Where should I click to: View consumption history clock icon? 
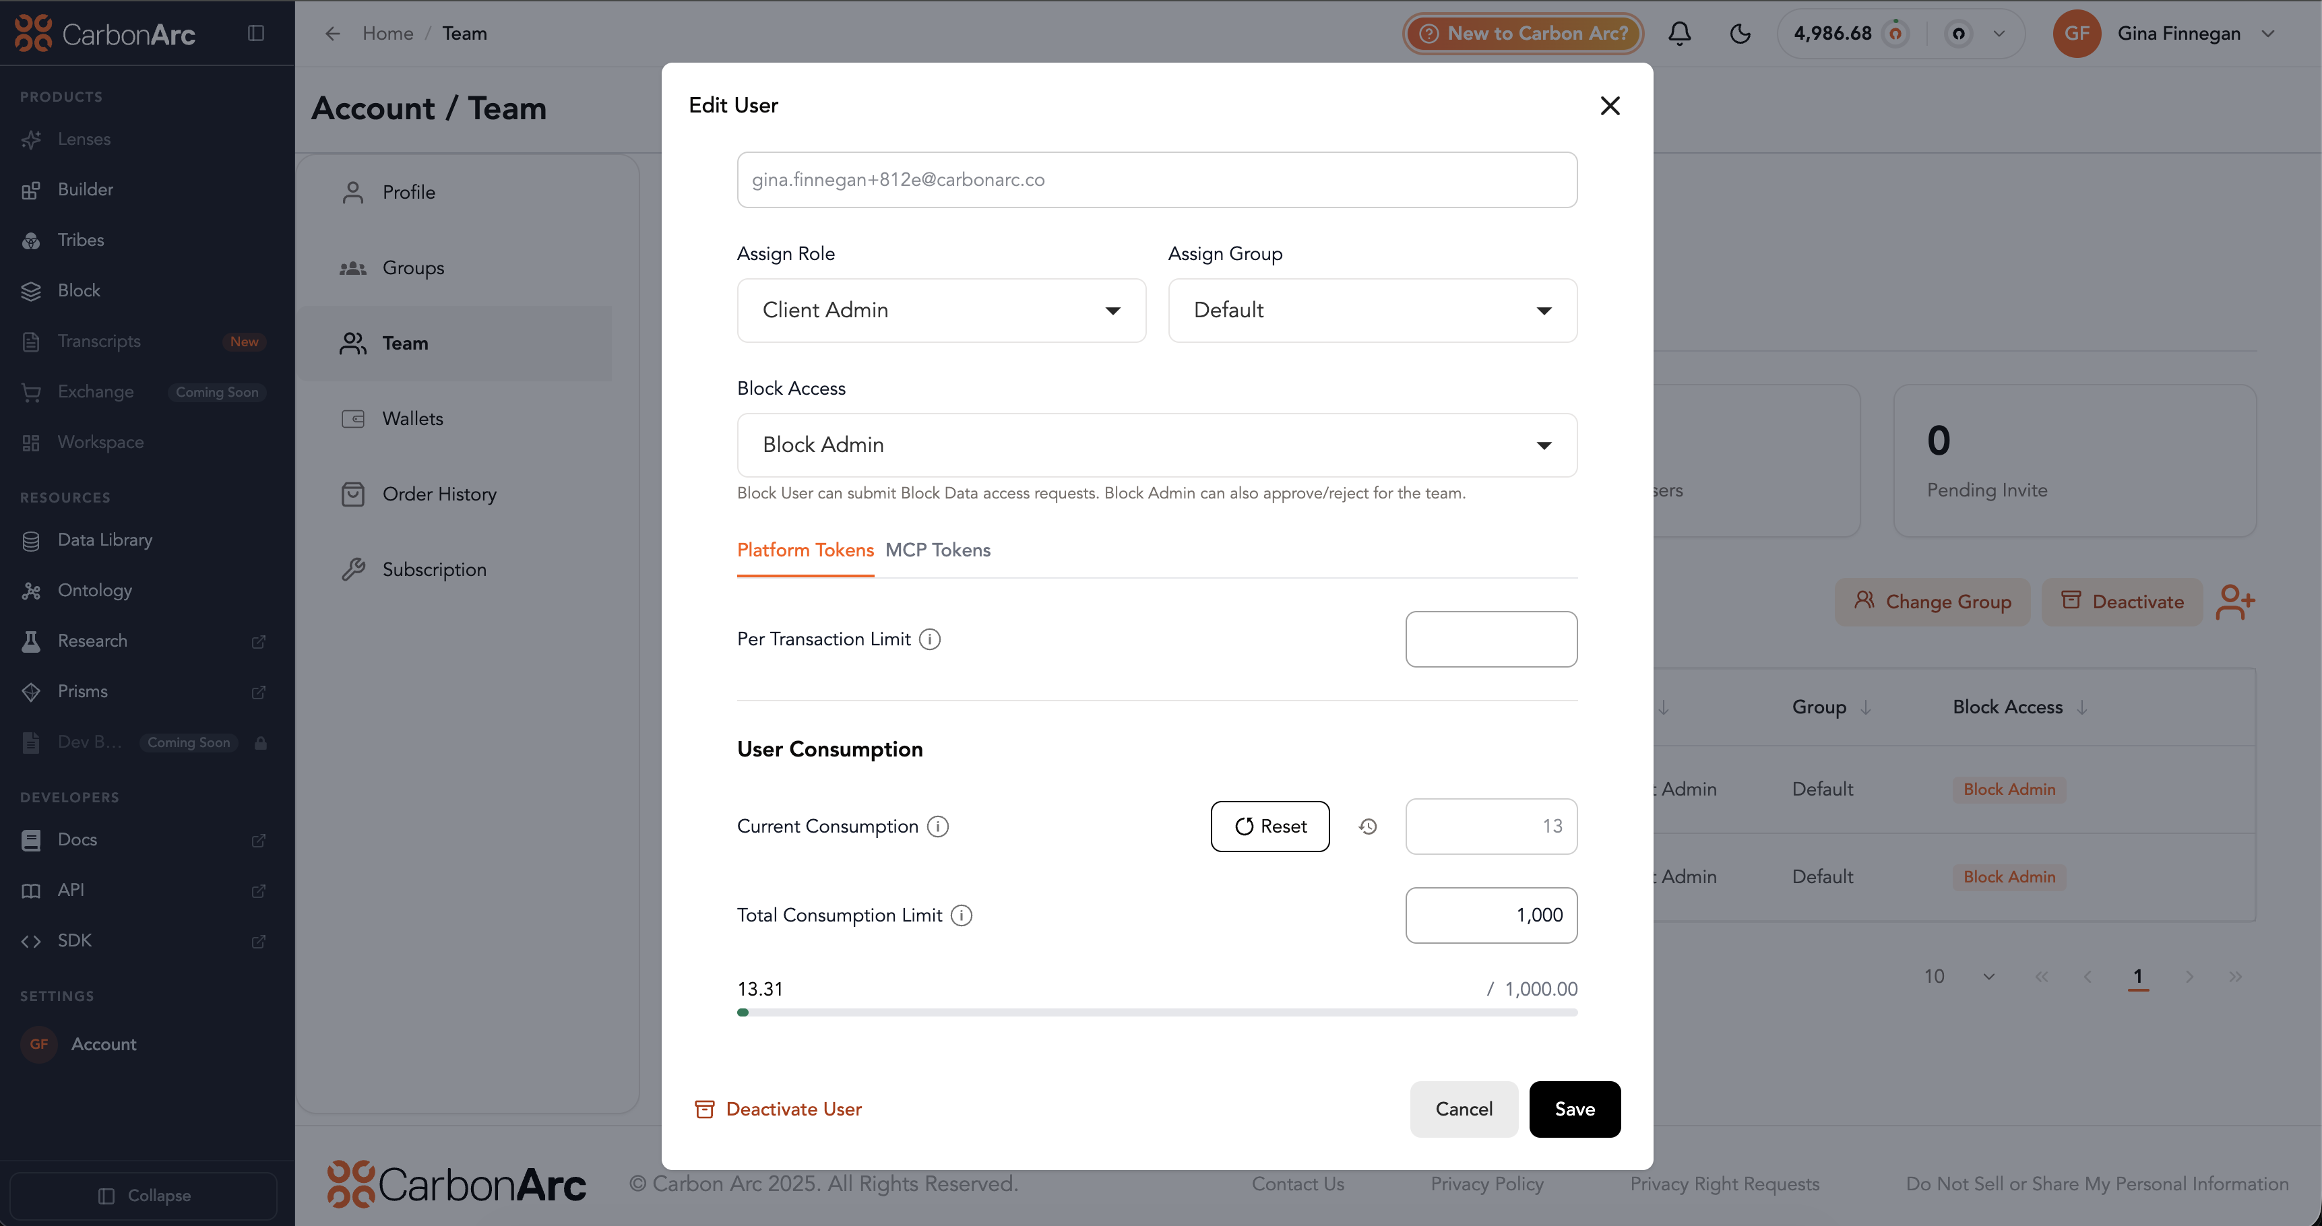1367,826
